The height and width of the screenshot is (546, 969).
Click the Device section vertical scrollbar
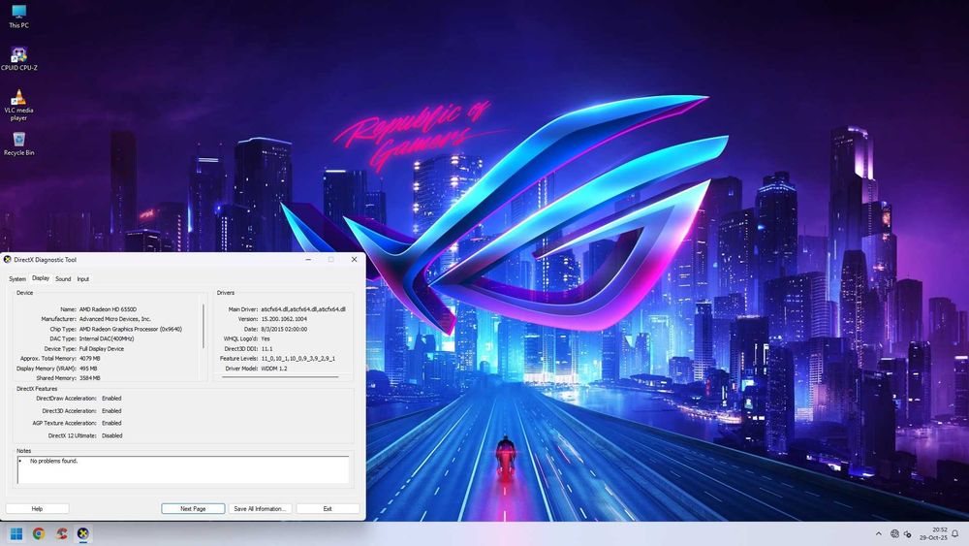[203, 326]
